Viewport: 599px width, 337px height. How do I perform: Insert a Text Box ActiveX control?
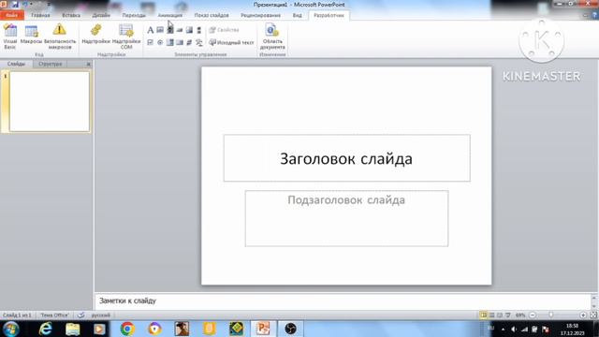pos(160,30)
